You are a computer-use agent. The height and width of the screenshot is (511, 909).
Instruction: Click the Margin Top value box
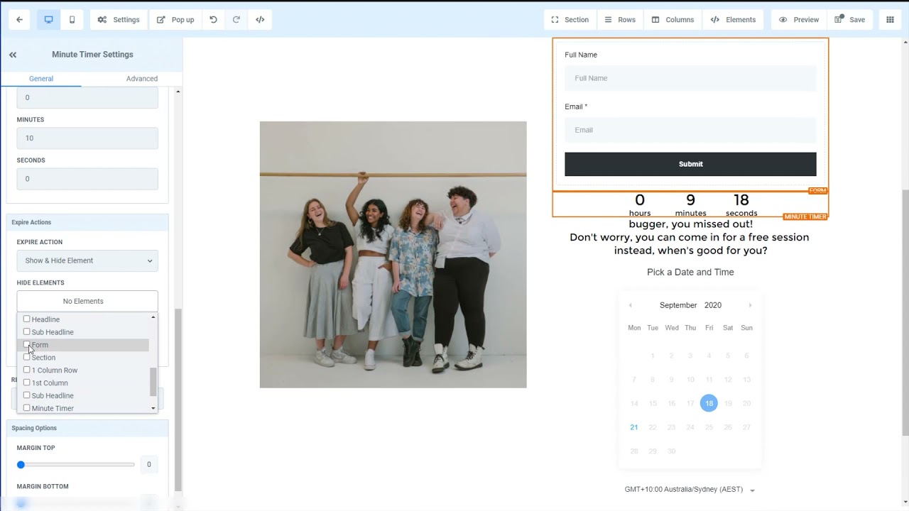[149, 465]
